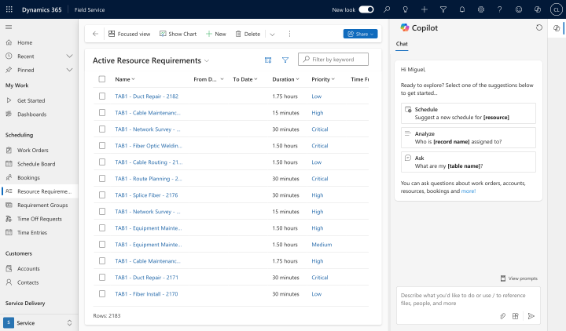Send the Copilot message with the arrow icon
The height and width of the screenshot is (331, 566).
(531, 316)
